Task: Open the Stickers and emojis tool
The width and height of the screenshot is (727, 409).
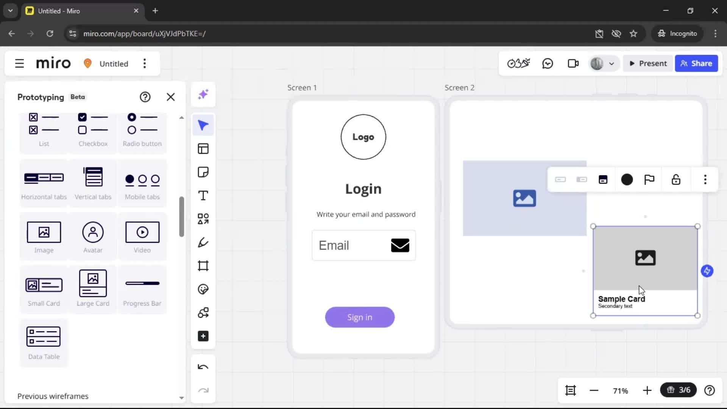Action: click(203, 289)
